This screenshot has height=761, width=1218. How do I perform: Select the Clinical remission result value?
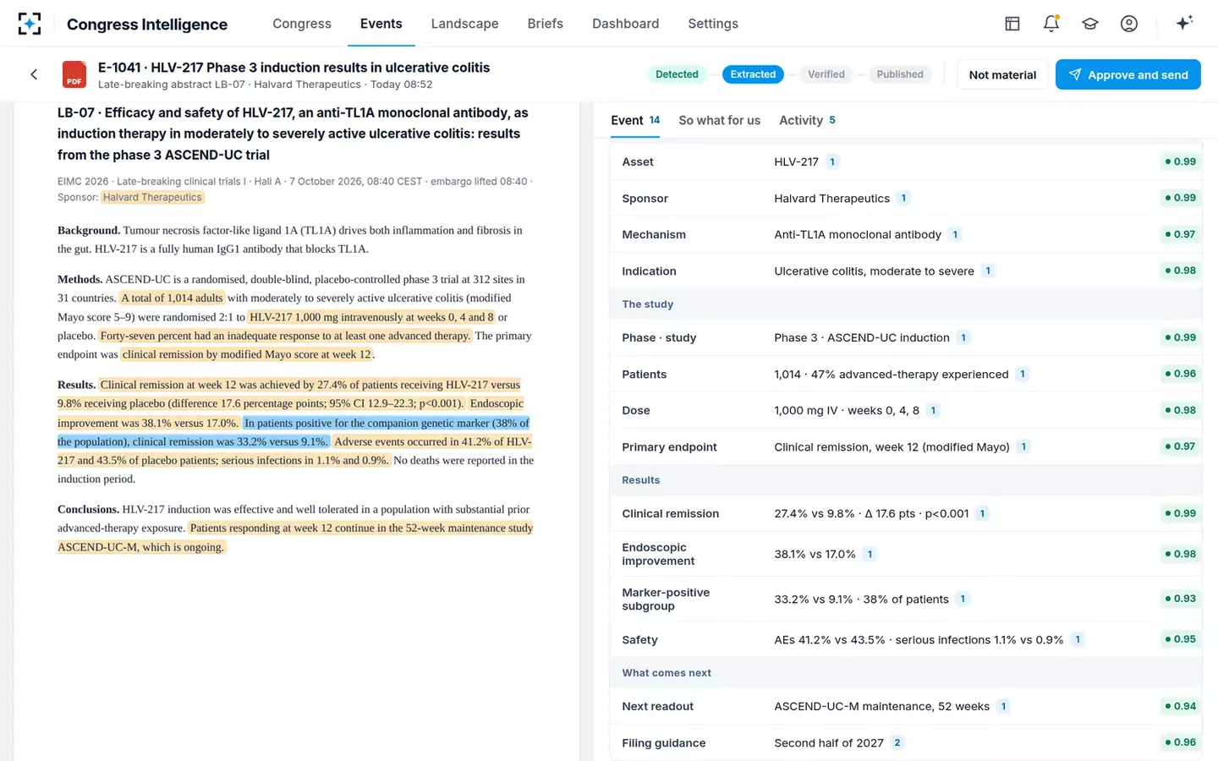point(871,513)
